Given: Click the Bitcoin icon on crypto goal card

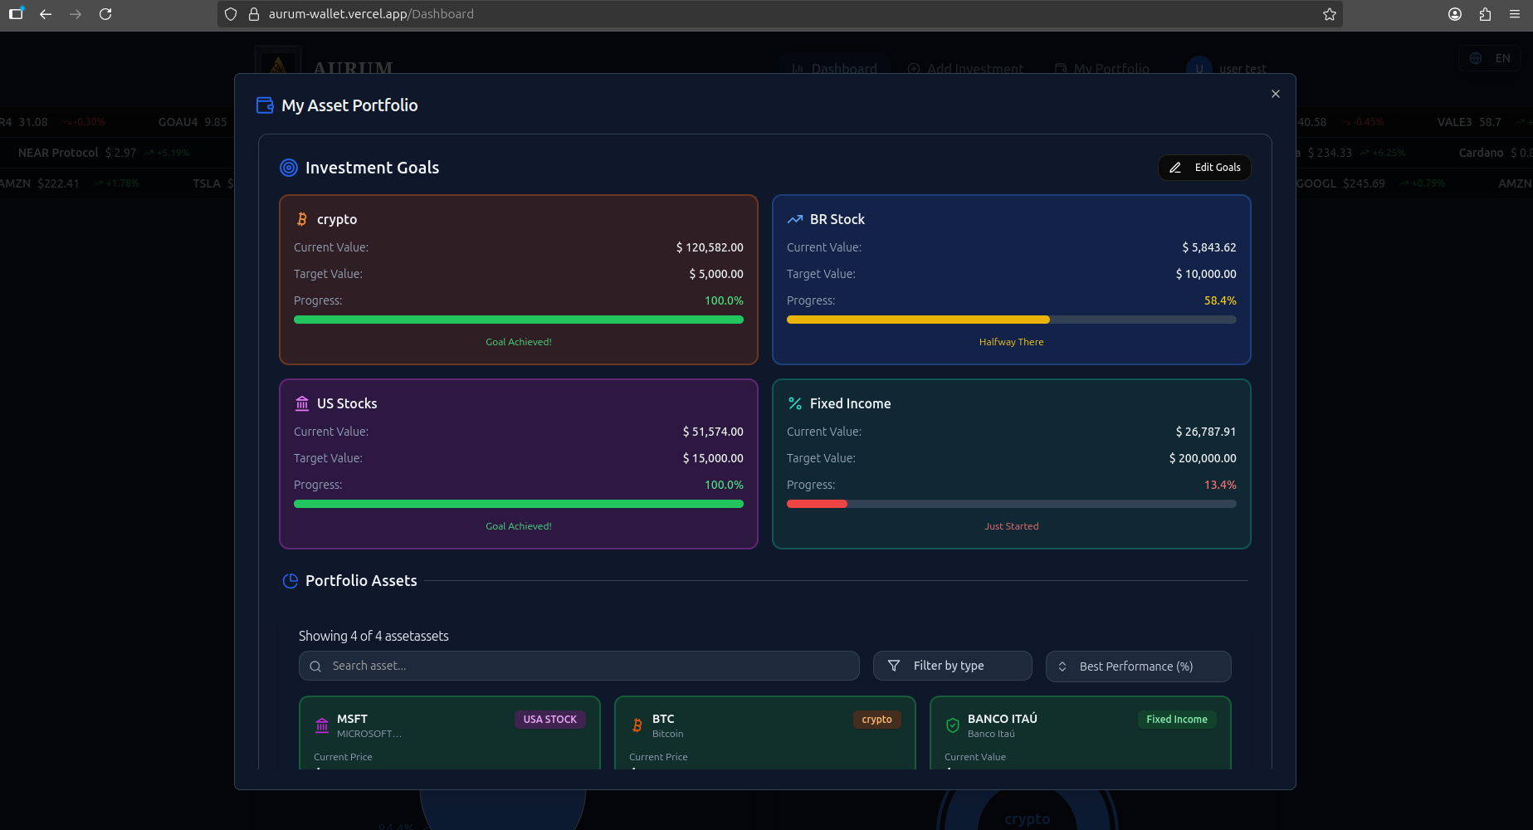Looking at the screenshot, I should pos(302,219).
